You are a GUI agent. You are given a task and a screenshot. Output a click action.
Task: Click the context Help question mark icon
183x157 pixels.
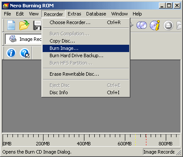25,53
